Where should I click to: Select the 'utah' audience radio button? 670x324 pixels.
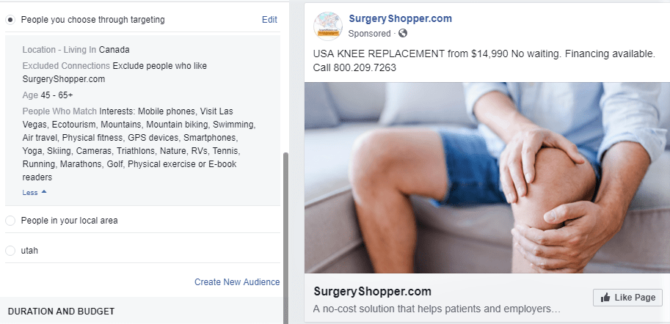[10, 251]
